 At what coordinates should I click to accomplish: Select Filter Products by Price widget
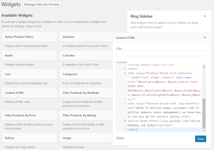click(x=29, y=115)
